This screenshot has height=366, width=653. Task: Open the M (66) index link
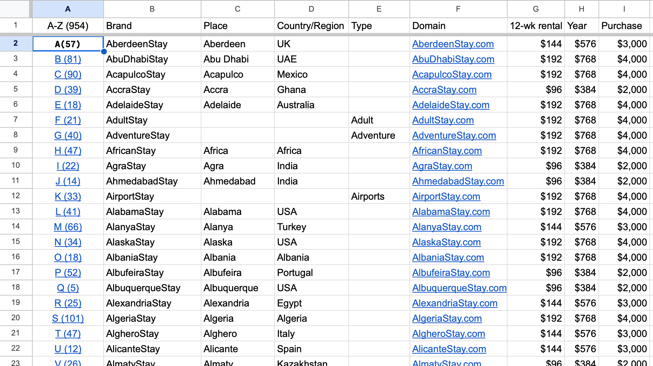tap(68, 227)
